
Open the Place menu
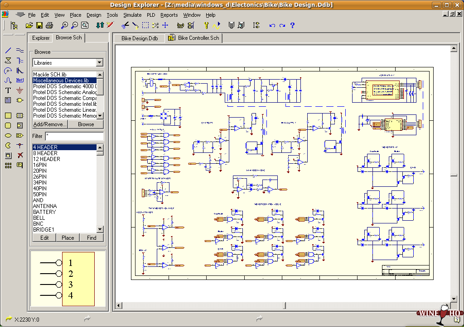pos(76,15)
